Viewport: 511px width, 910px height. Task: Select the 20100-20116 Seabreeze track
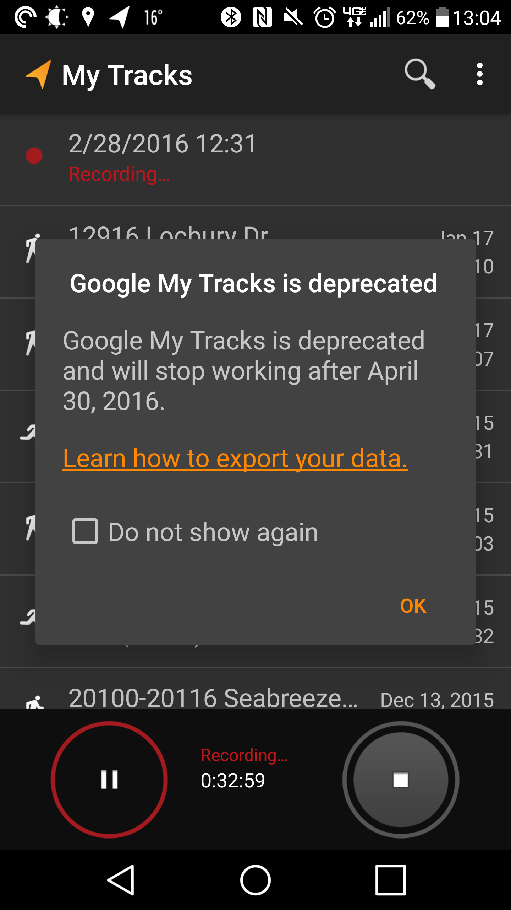[x=213, y=698]
